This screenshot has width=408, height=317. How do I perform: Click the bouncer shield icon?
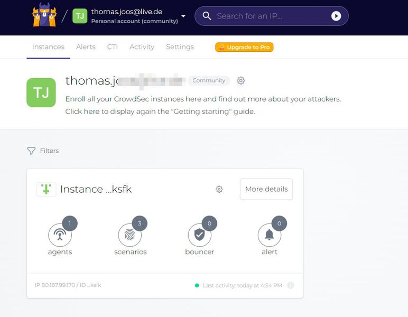click(x=199, y=235)
